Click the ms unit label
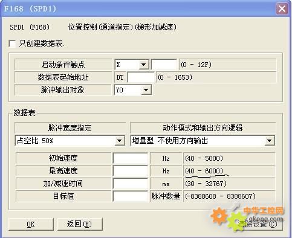Viewport: 292px width, 238px height. 166,184
